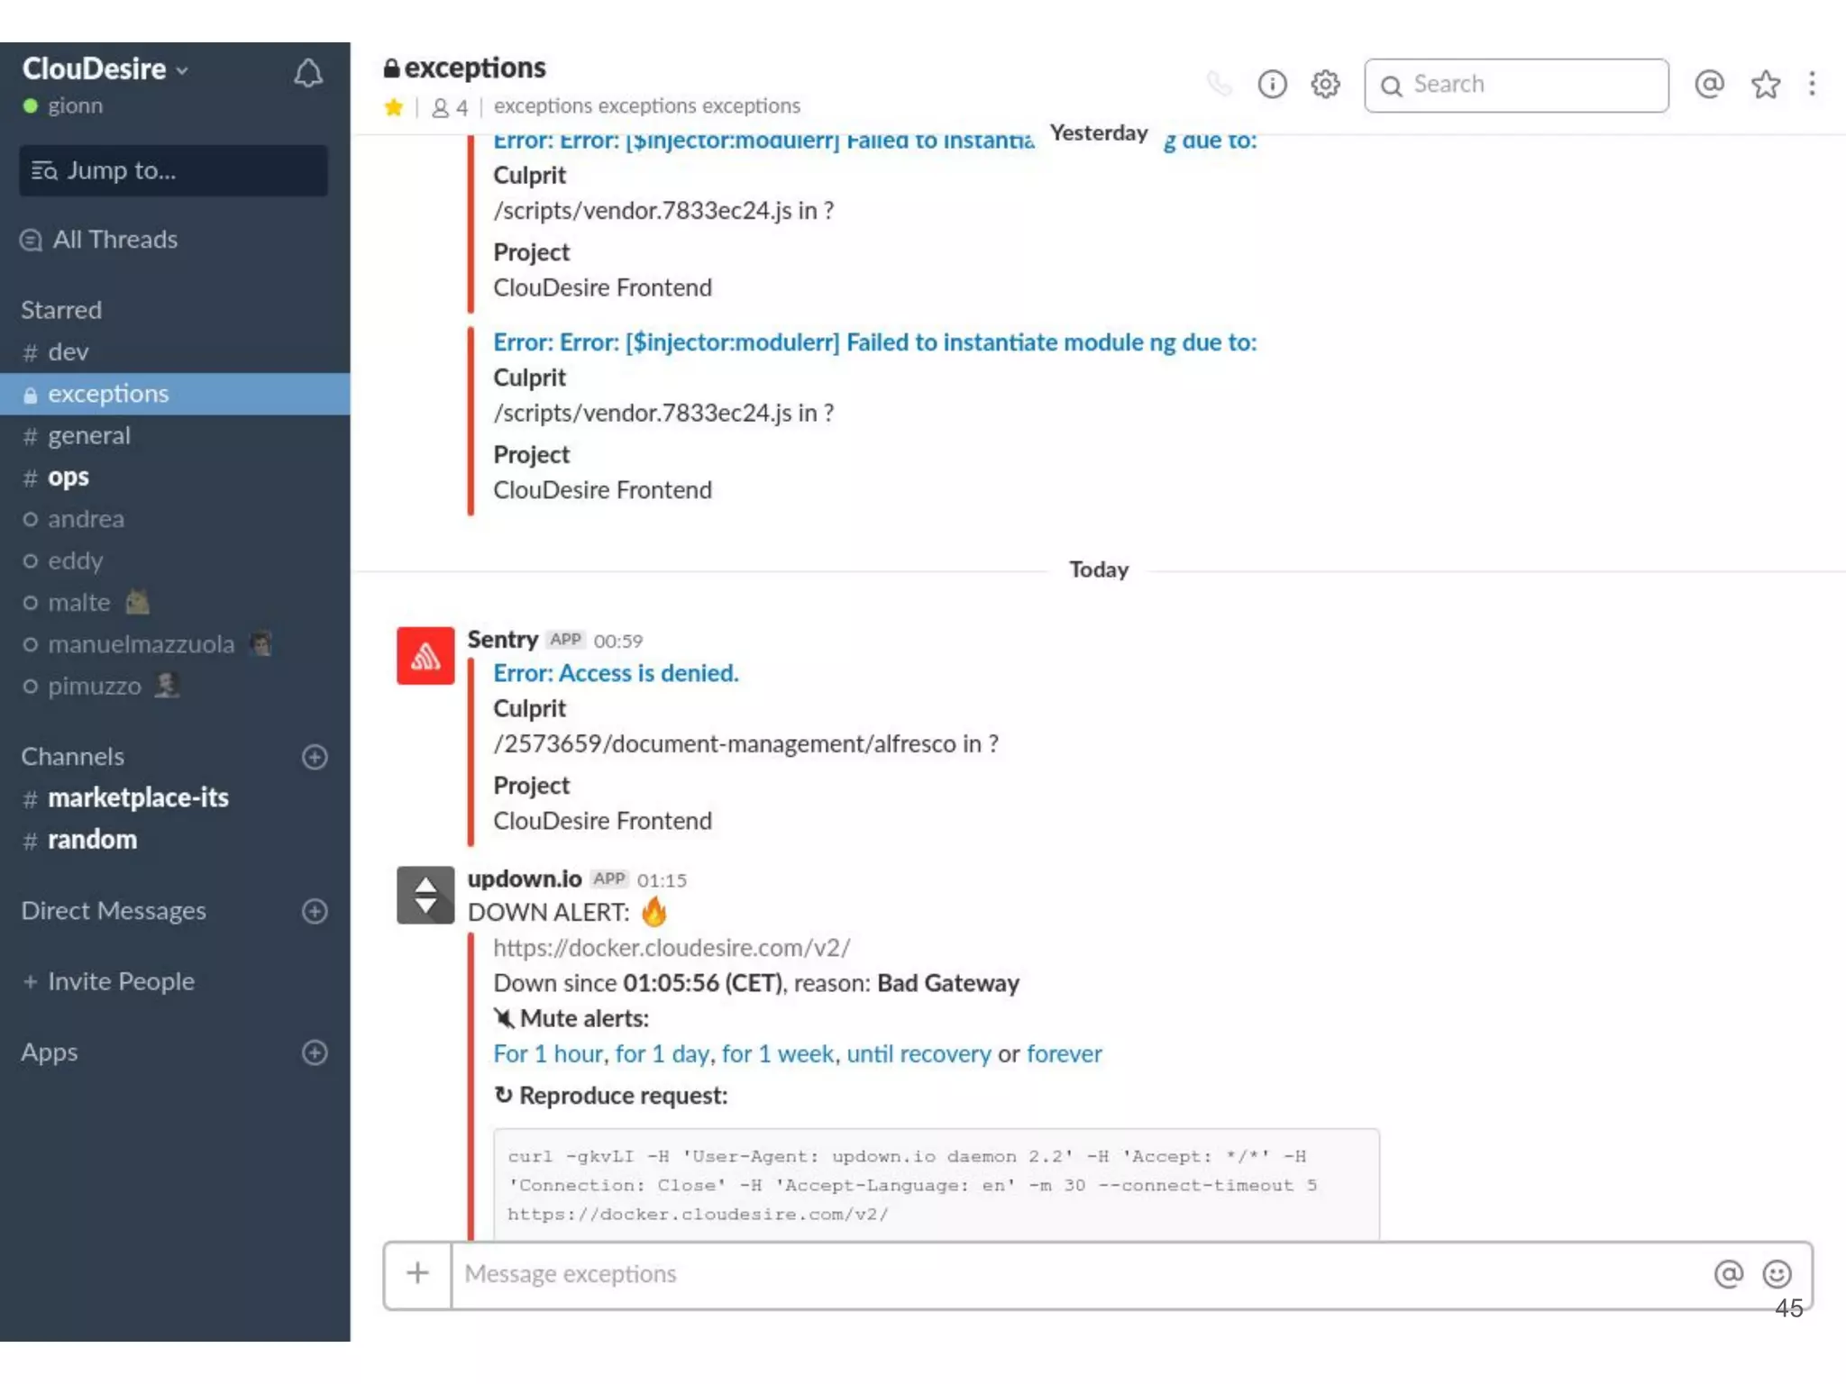Image resolution: width=1846 pixels, height=1384 pixels.
Task: Switch to the ops channel
Action: click(69, 478)
